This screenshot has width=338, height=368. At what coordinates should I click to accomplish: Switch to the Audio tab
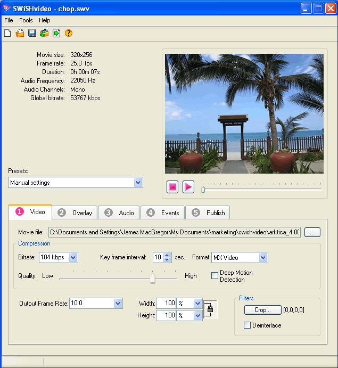119,212
